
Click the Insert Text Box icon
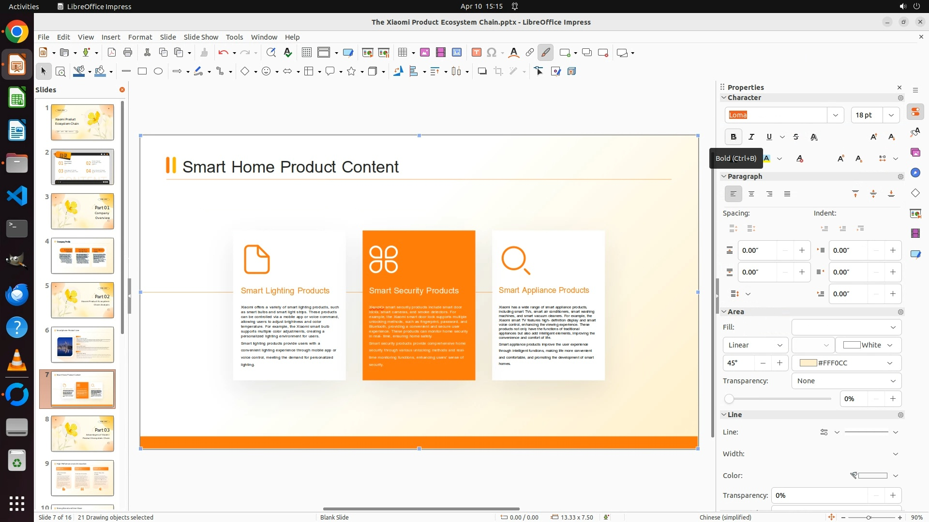click(476, 53)
